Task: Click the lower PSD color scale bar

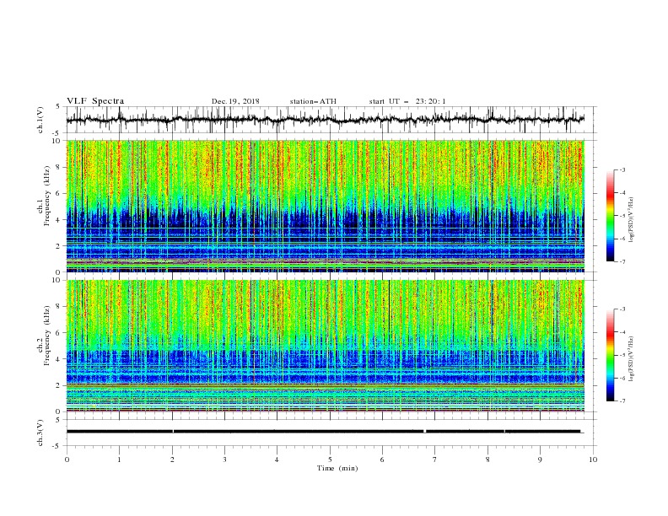Action: point(610,355)
